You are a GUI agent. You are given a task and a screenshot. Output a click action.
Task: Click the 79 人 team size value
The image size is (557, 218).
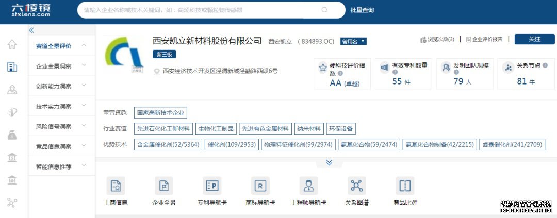pyautogui.click(x=462, y=81)
